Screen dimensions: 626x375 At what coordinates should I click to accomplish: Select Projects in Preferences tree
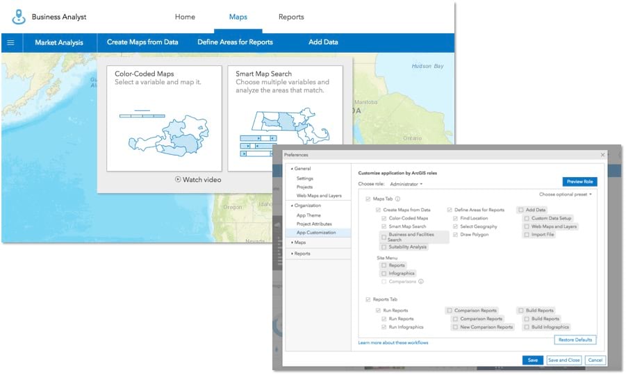[x=304, y=187]
